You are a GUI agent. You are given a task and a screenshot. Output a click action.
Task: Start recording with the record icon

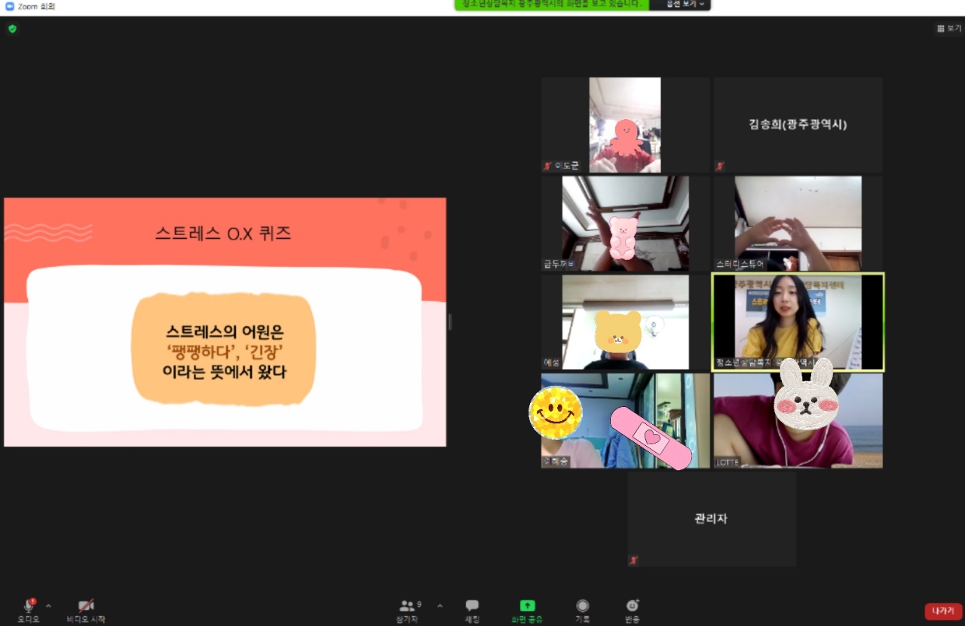pos(583,606)
